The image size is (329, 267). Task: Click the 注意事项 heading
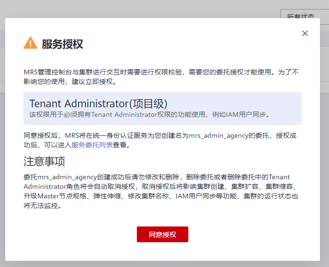pyautogui.click(x=44, y=161)
